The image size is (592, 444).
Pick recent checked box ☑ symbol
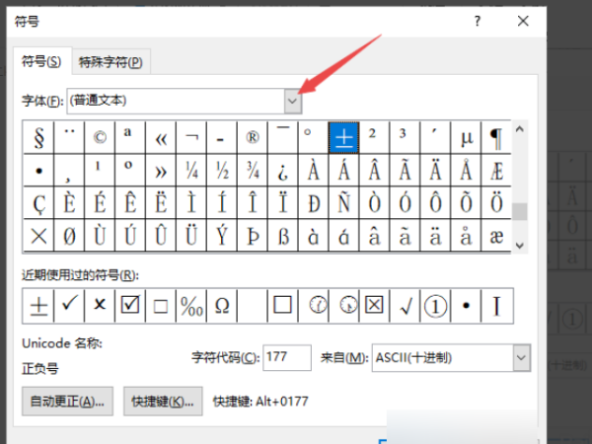pyautogui.click(x=130, y=306)
